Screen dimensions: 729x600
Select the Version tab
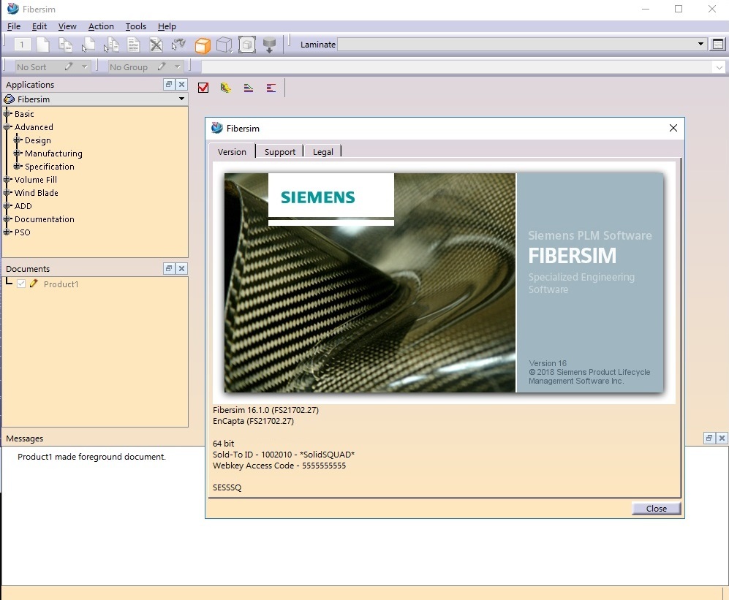(x=232, y=151)
